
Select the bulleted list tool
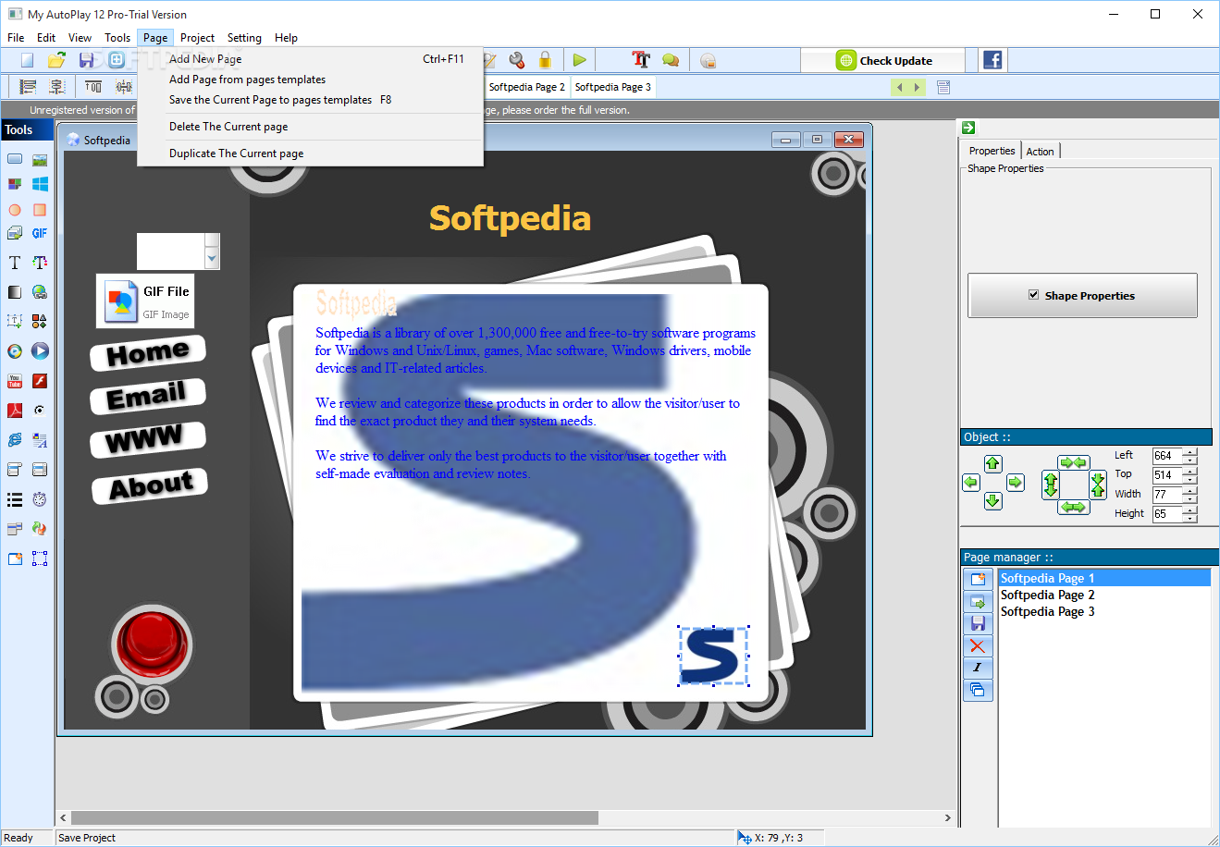pos(15,499)
